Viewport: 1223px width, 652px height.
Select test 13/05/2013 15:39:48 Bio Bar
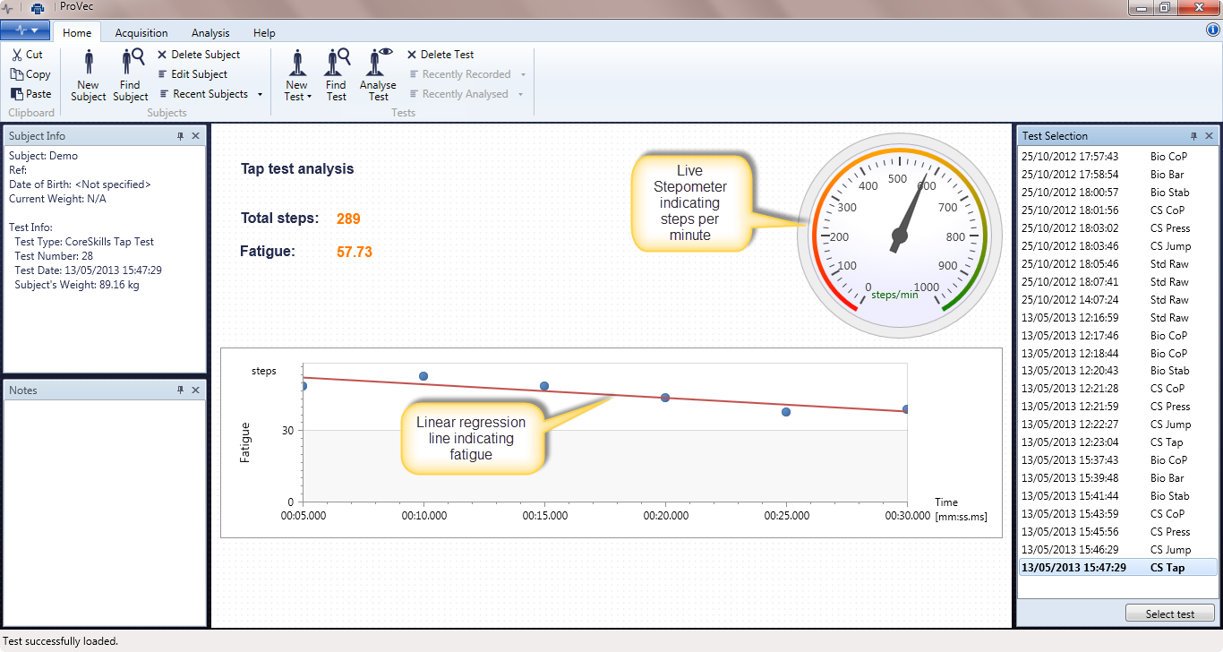click(x=1118, y=478)
